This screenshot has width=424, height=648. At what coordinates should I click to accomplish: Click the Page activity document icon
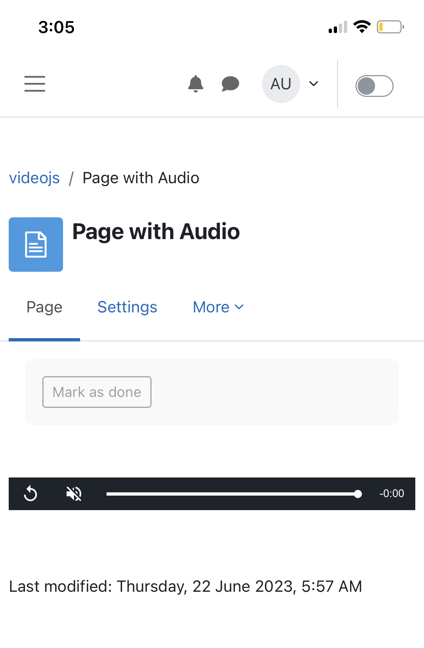point(36,245)
